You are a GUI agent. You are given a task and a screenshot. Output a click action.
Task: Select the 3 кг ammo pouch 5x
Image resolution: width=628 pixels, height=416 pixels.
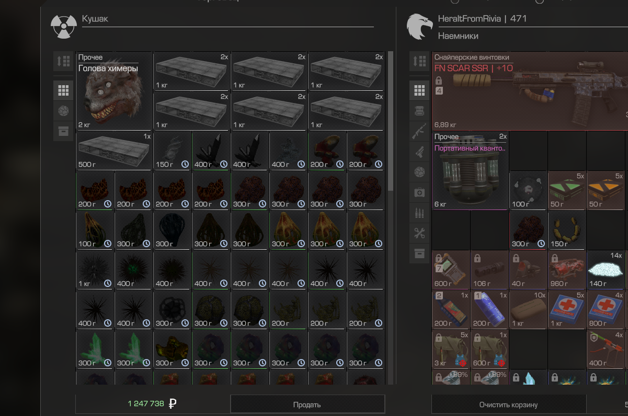(451, 349)
